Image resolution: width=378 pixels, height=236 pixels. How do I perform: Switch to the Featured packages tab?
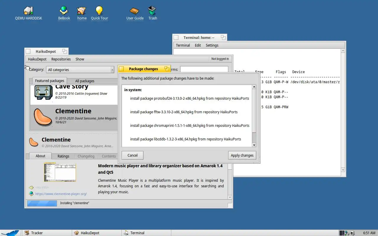click(x=50, y=81)
